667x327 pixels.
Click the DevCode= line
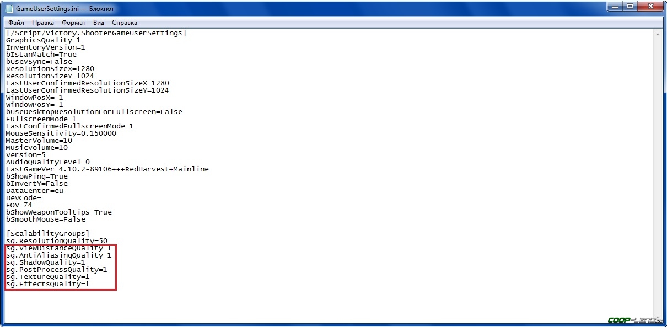(23, 198)
